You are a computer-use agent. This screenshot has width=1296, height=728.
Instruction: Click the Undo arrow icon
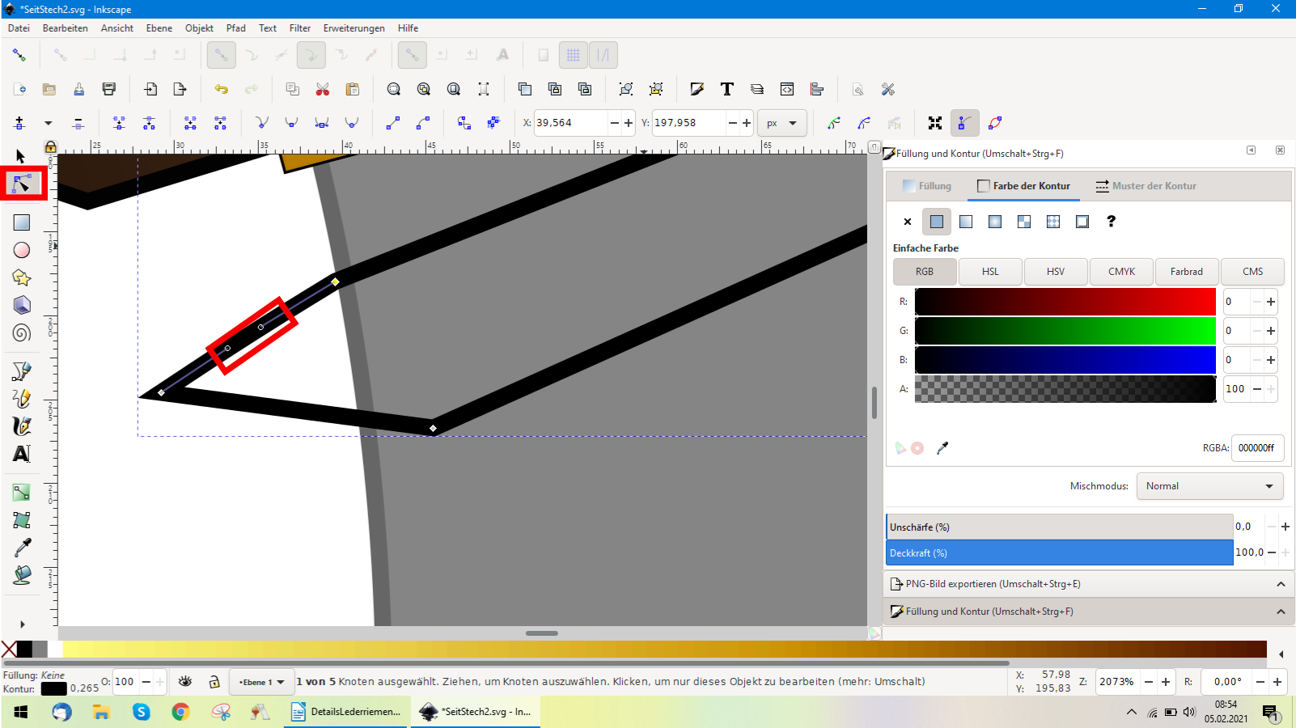pos(221,89)
